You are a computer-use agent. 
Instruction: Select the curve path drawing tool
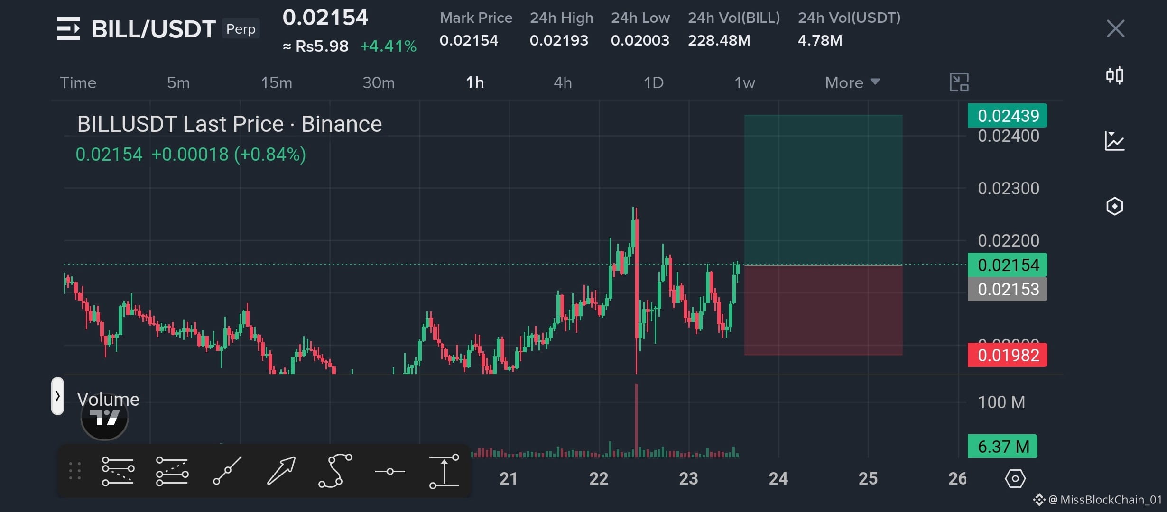pos(335,471)
